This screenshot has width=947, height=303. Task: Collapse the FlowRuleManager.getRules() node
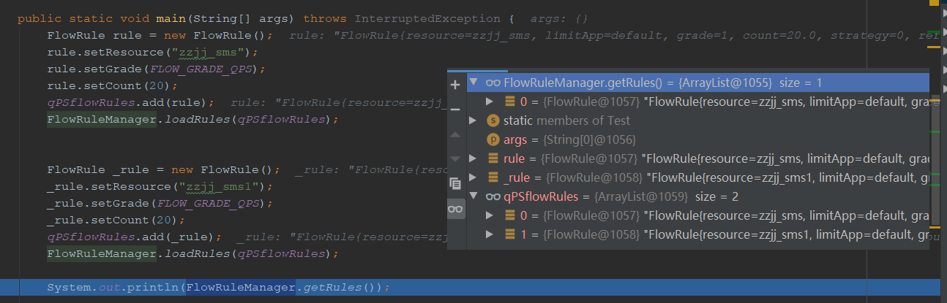[x=473, y=83]
